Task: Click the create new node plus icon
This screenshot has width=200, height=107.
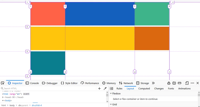Action: pos(99,89)
